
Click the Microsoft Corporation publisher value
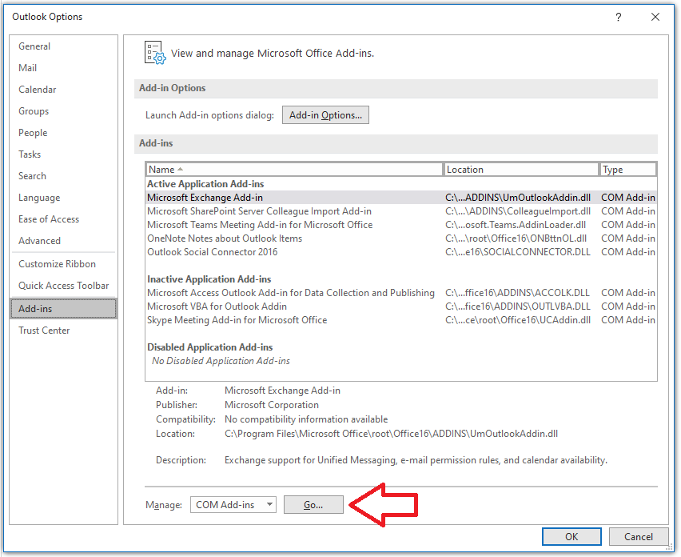point(272,405)
